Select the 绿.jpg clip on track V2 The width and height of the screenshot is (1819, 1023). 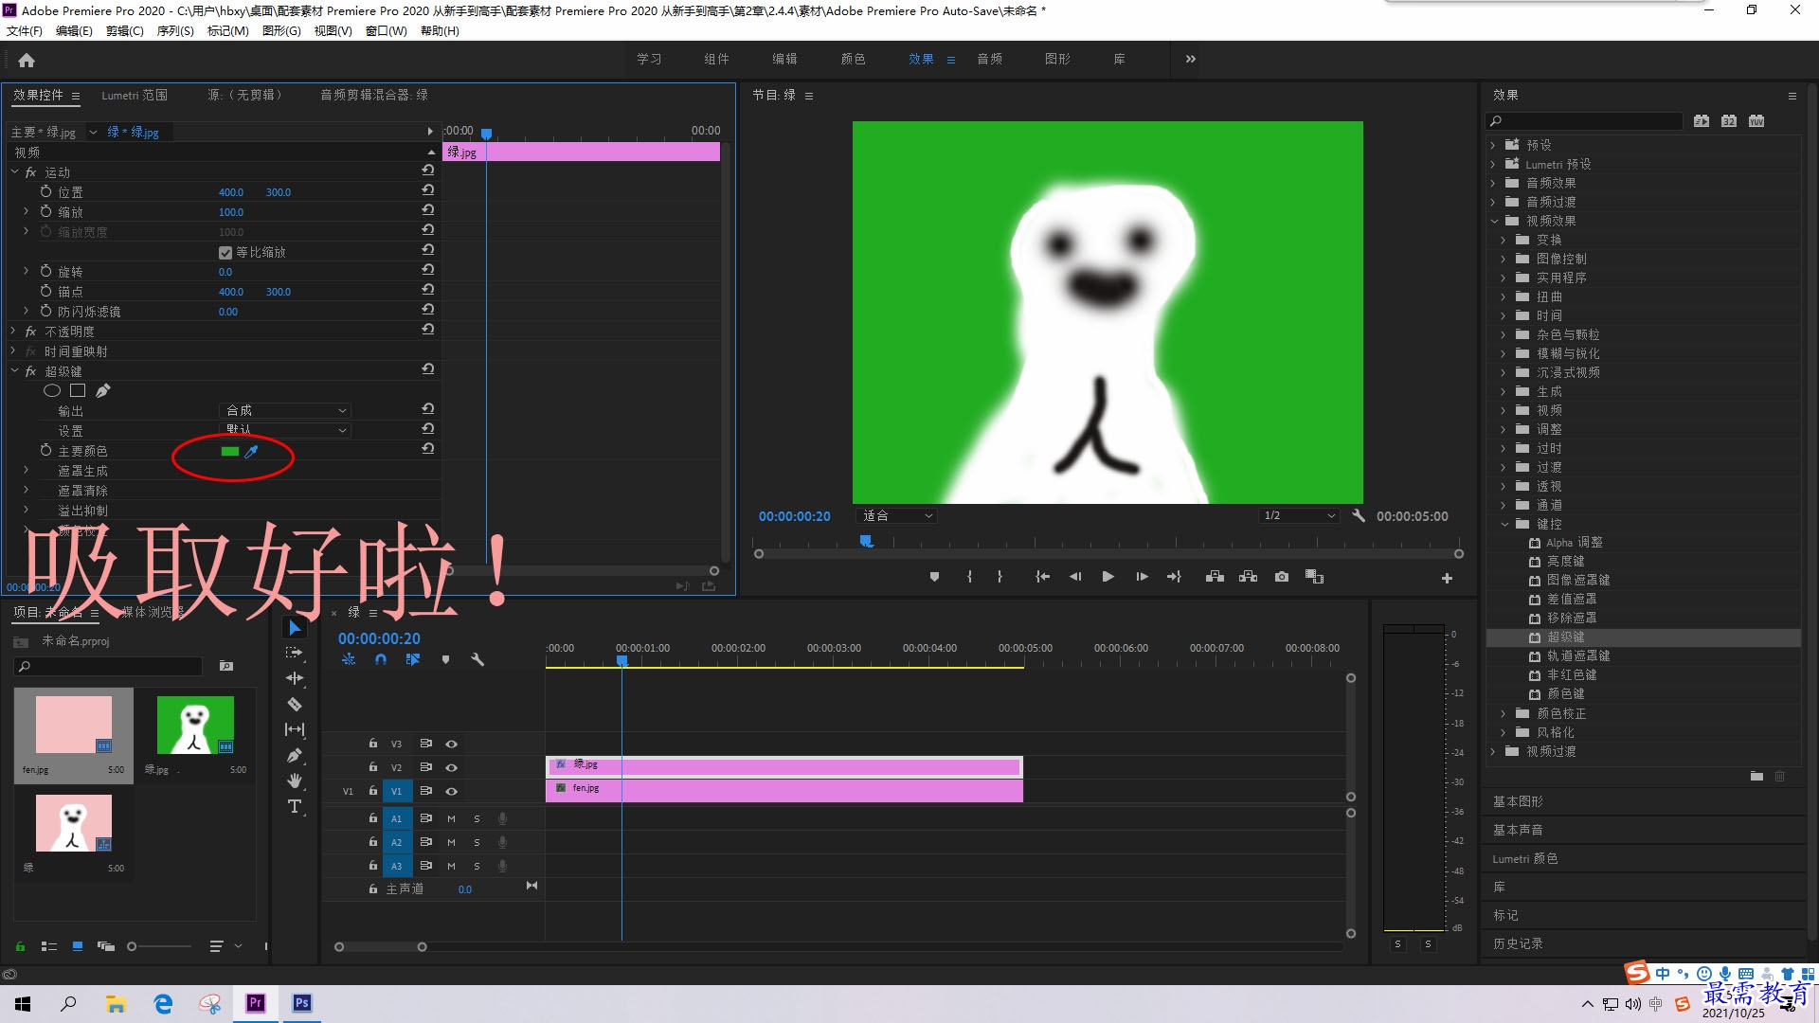(x=784, y=767)
